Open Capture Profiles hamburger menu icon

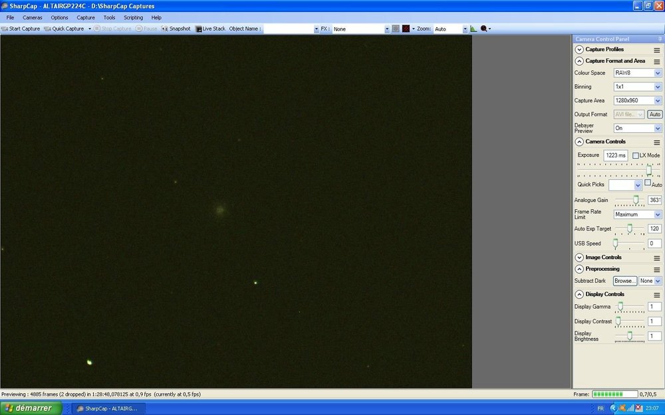coord(656,50)
